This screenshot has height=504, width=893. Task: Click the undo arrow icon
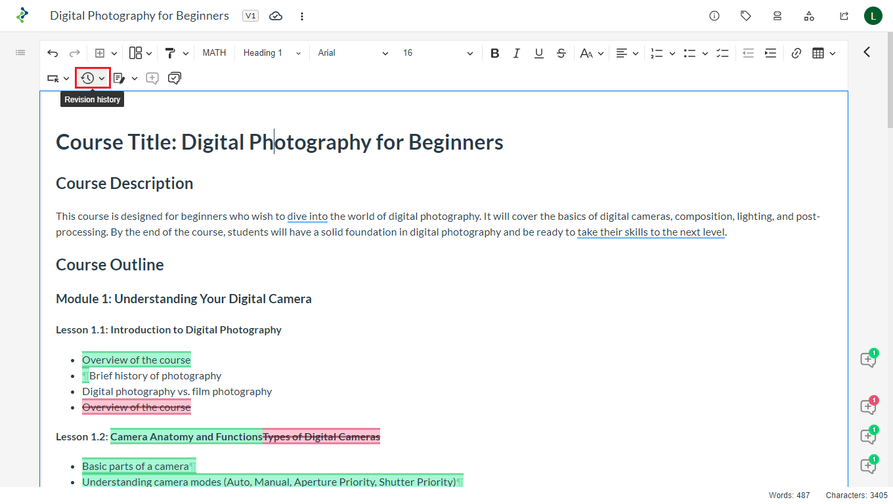[x=53, y=53]
